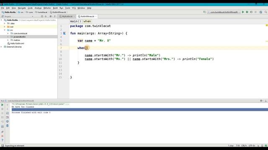The image size is (268, 150).
Task: Collapse the src folder
Action: [x=5, y=30]
